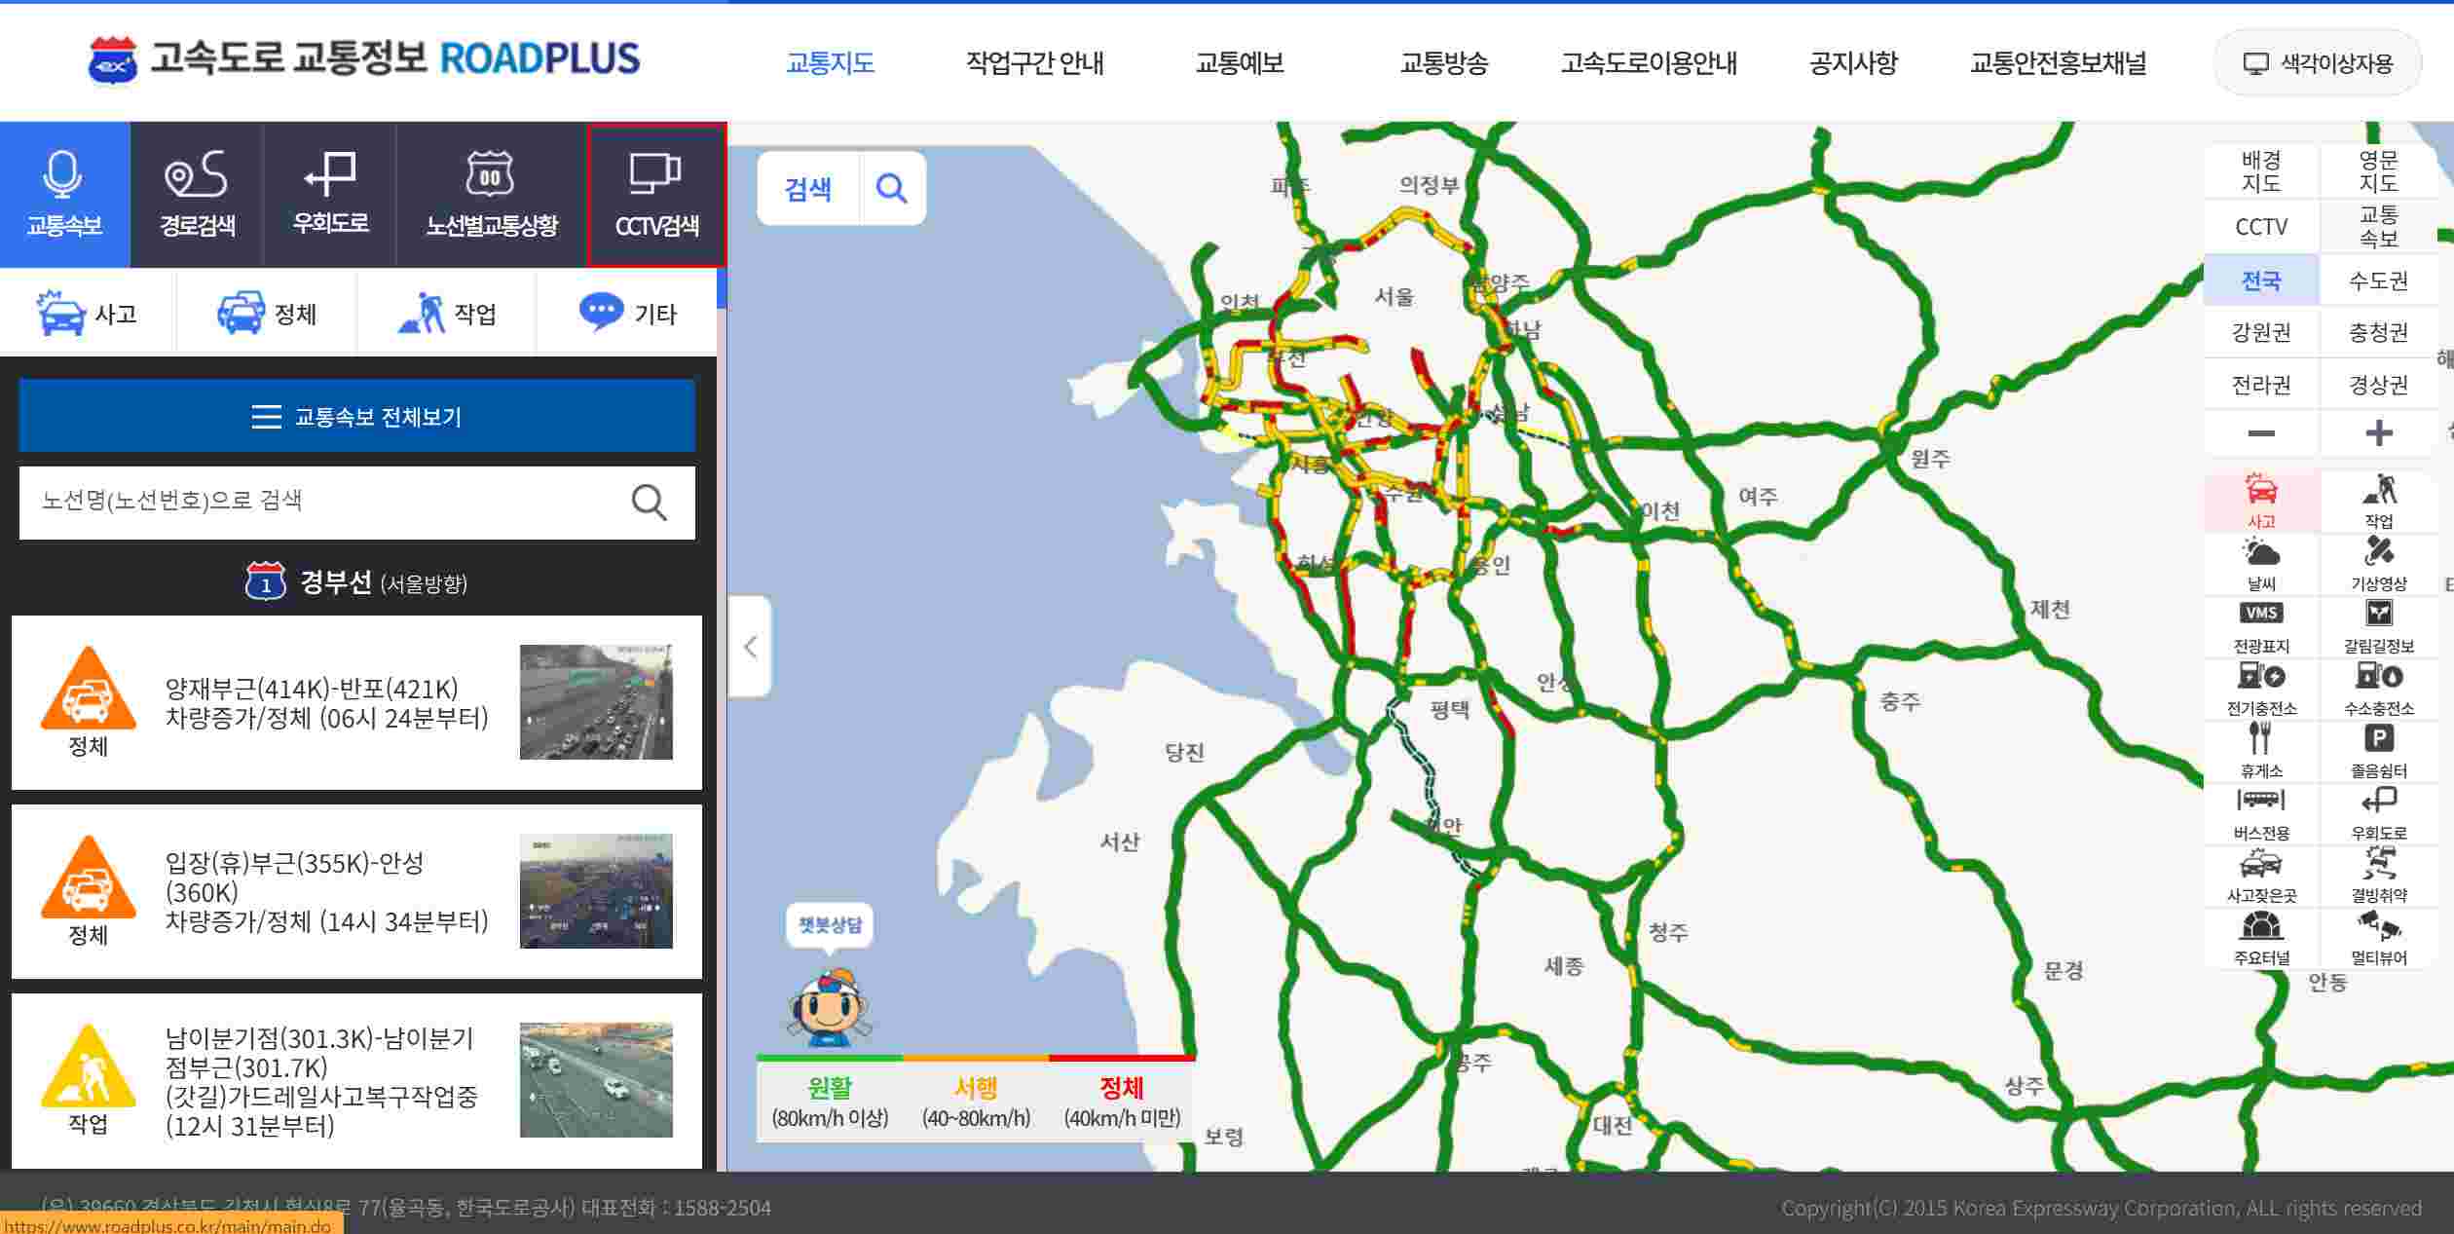The height and width of the screenshot is (1234, 2454).
Task: Click the red 정체 legend bar
Action: point(1121,1058)
